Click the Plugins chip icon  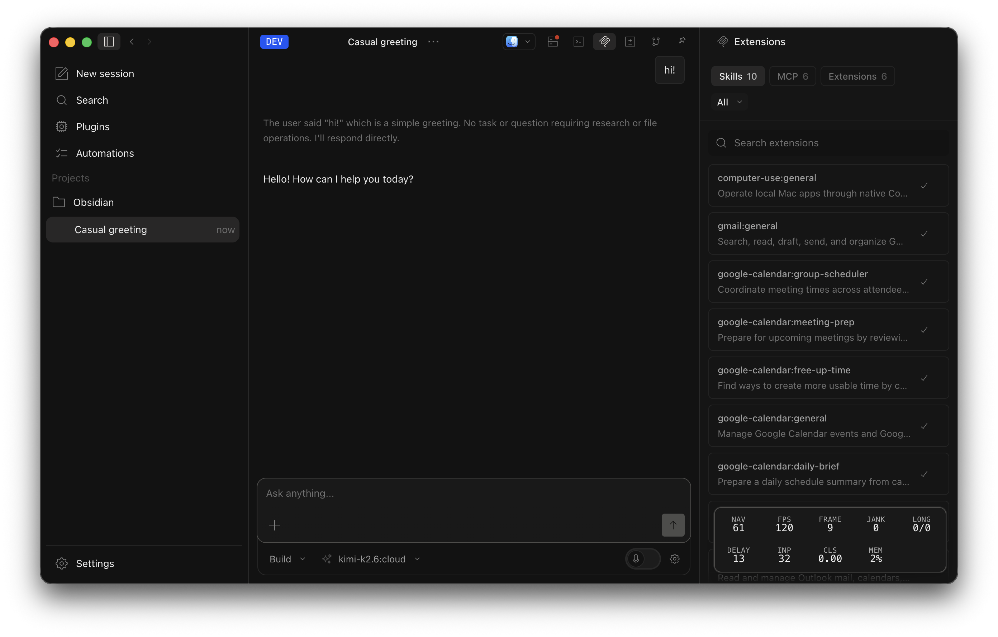pyautogui.click(x=62, y=127)
